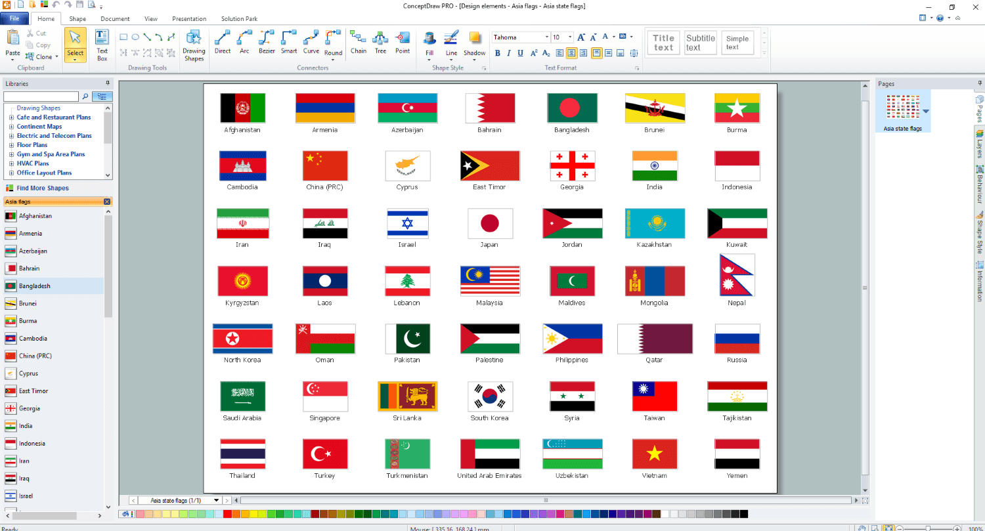Insert a Text Box
The width and height of the screenshot is (985, 531).
tap(102, 45)
